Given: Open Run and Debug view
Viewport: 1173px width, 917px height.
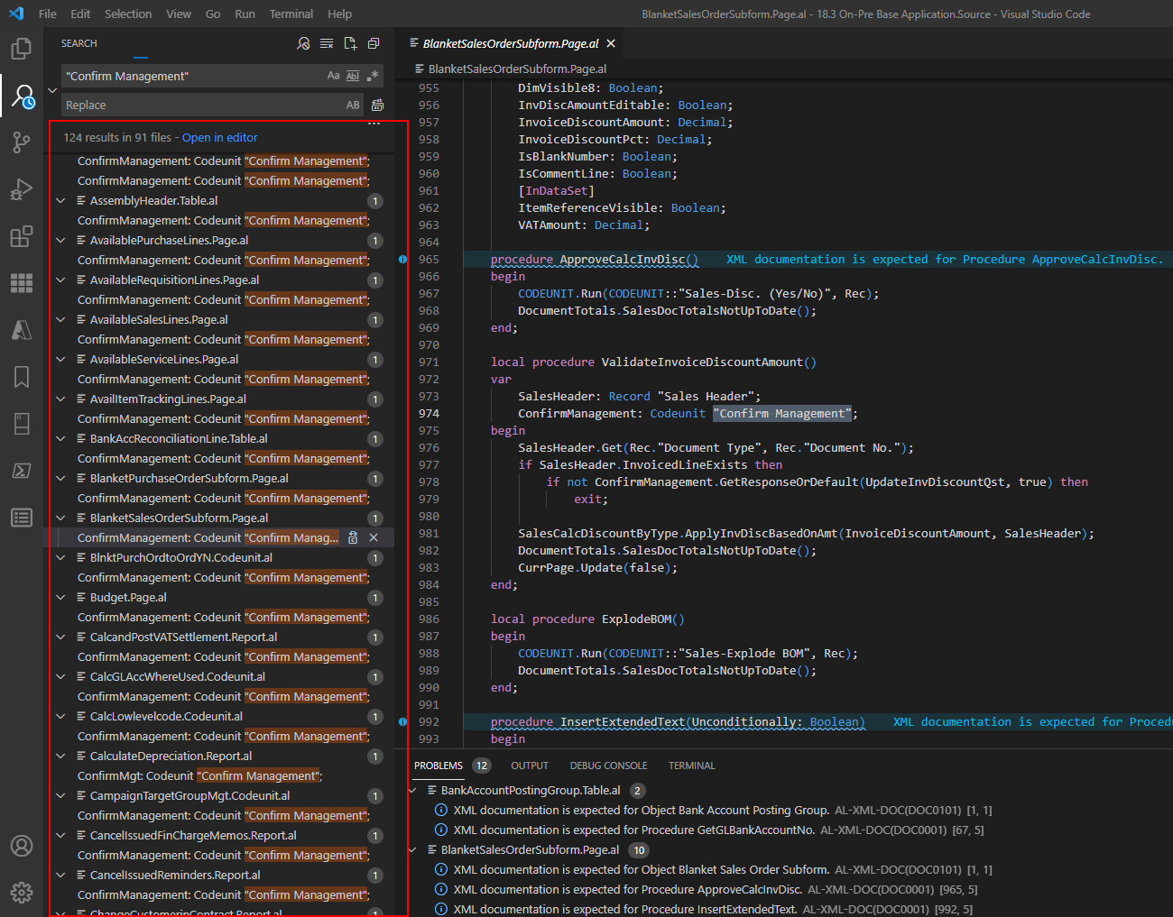Looking at the screenshot, I should (22, 189).
